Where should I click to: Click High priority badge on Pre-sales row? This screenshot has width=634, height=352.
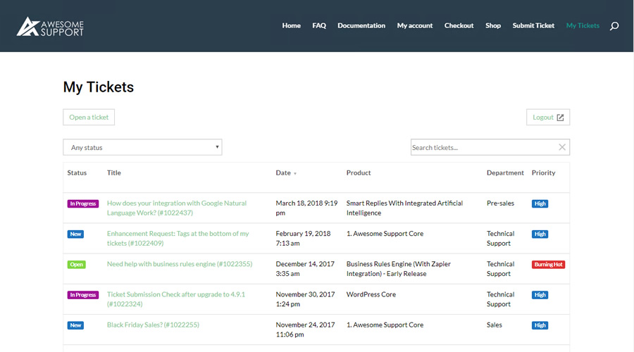(540, 203)
